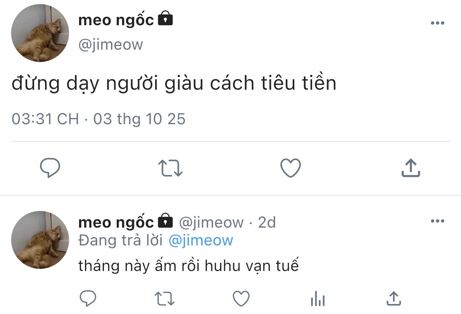461x314 pixels.
Task: Click the blue @jimeow mention link
Action: click(201, 241)
